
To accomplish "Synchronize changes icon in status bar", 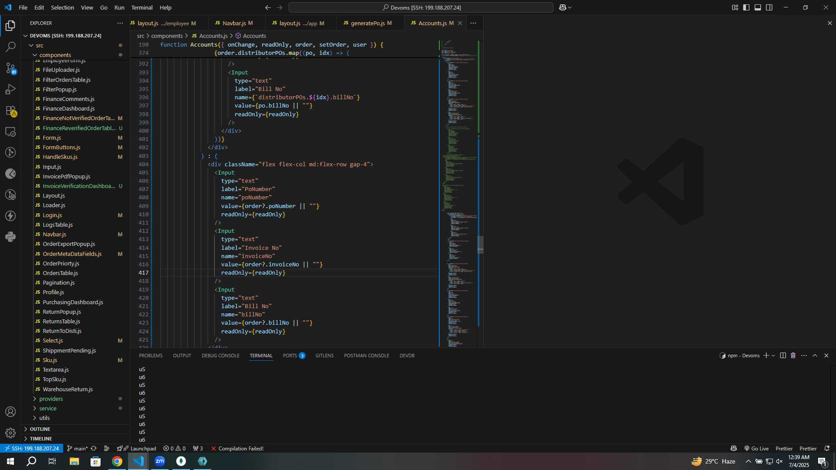I will (x=94, y=448).
